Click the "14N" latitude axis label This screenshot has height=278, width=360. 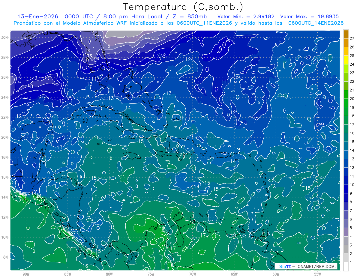[x=5, y=197]
